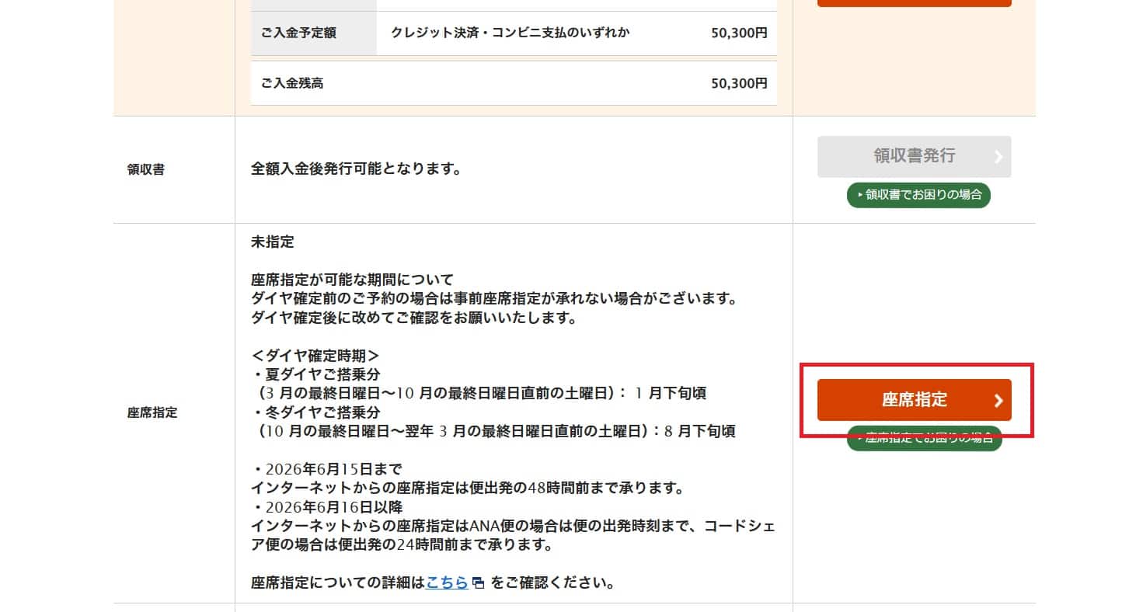Click the chevron arrow on 領収書発行 button
The width and height of the screenshot is (1143, 612).
click(x=998, y=157)
